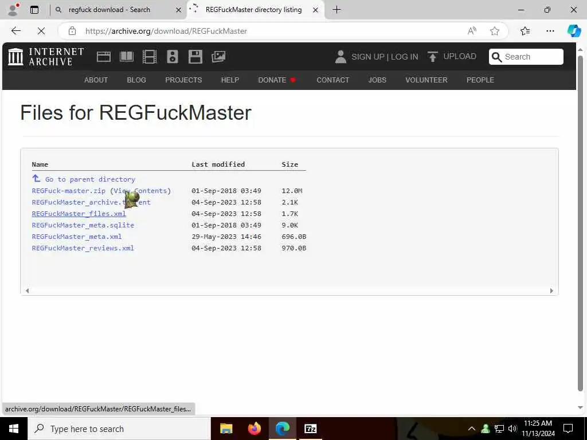587x440 pixels.
Task: Open the CONTACT menu item
Action: pyautogui.click(x=333, y=80)
